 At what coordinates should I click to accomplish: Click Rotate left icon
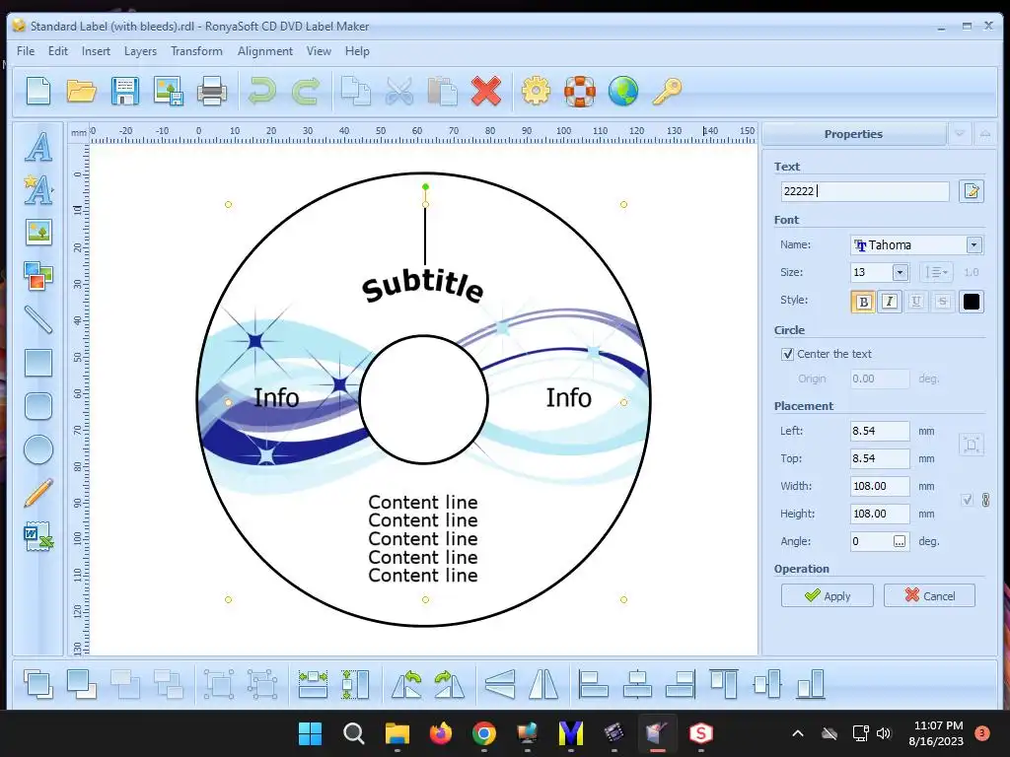[x=406, y=684]
